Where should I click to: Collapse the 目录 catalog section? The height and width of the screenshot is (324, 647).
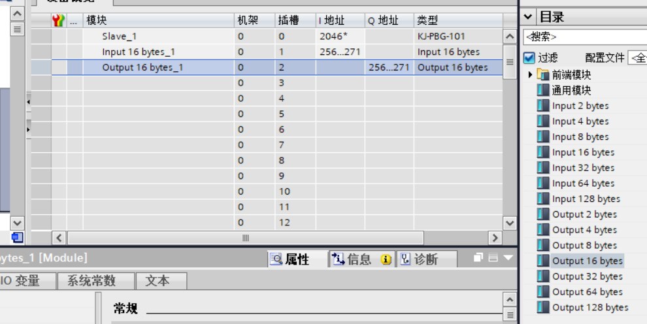click(x=529, y=16)
